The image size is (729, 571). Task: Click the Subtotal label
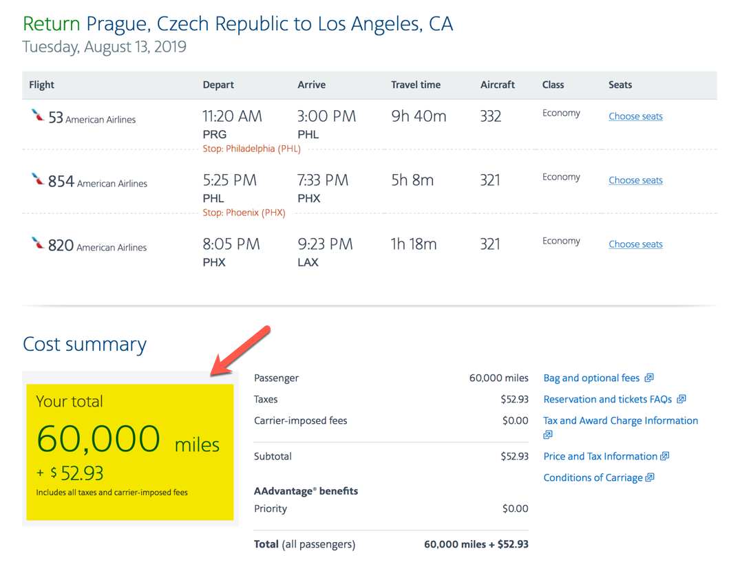click(273, 457)
